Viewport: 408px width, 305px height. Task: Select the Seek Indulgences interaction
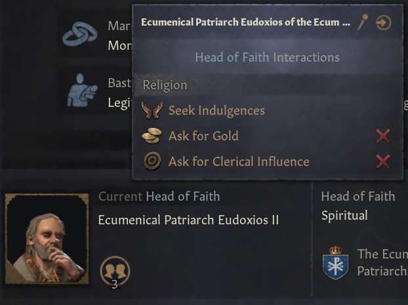[216, 110]
